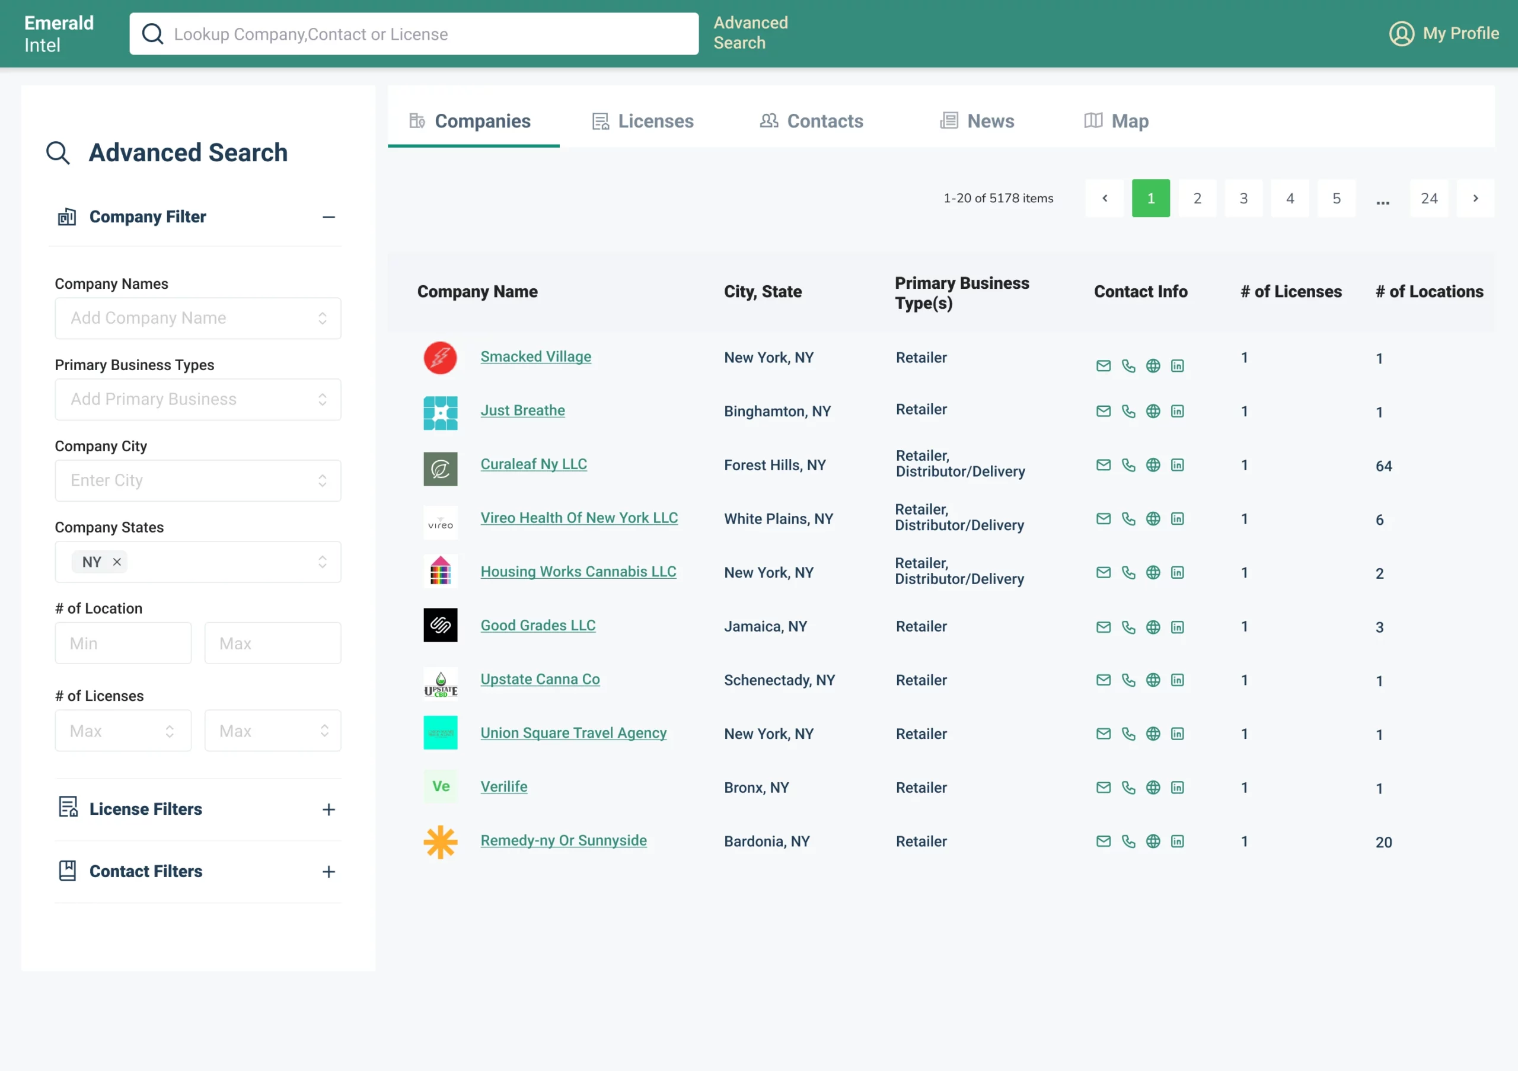Click the Smacked Village red logo
Screen dimensions: 1518x1071
pos(441,358)
